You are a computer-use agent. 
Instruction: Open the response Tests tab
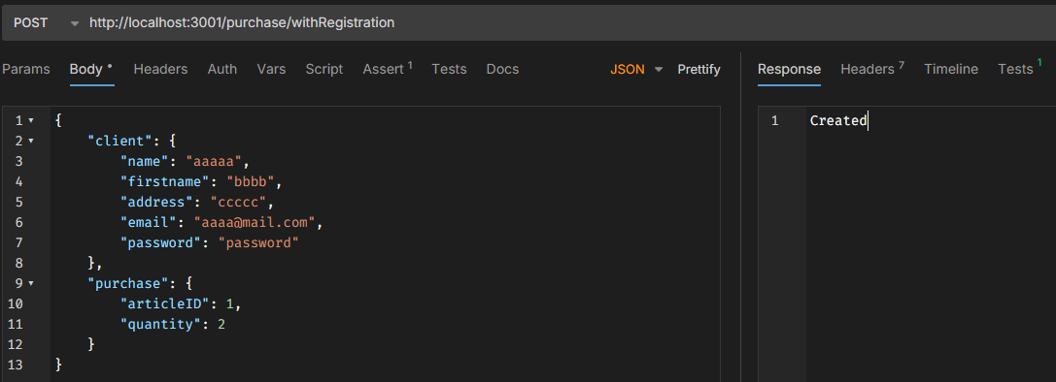tap(1020, 69)
